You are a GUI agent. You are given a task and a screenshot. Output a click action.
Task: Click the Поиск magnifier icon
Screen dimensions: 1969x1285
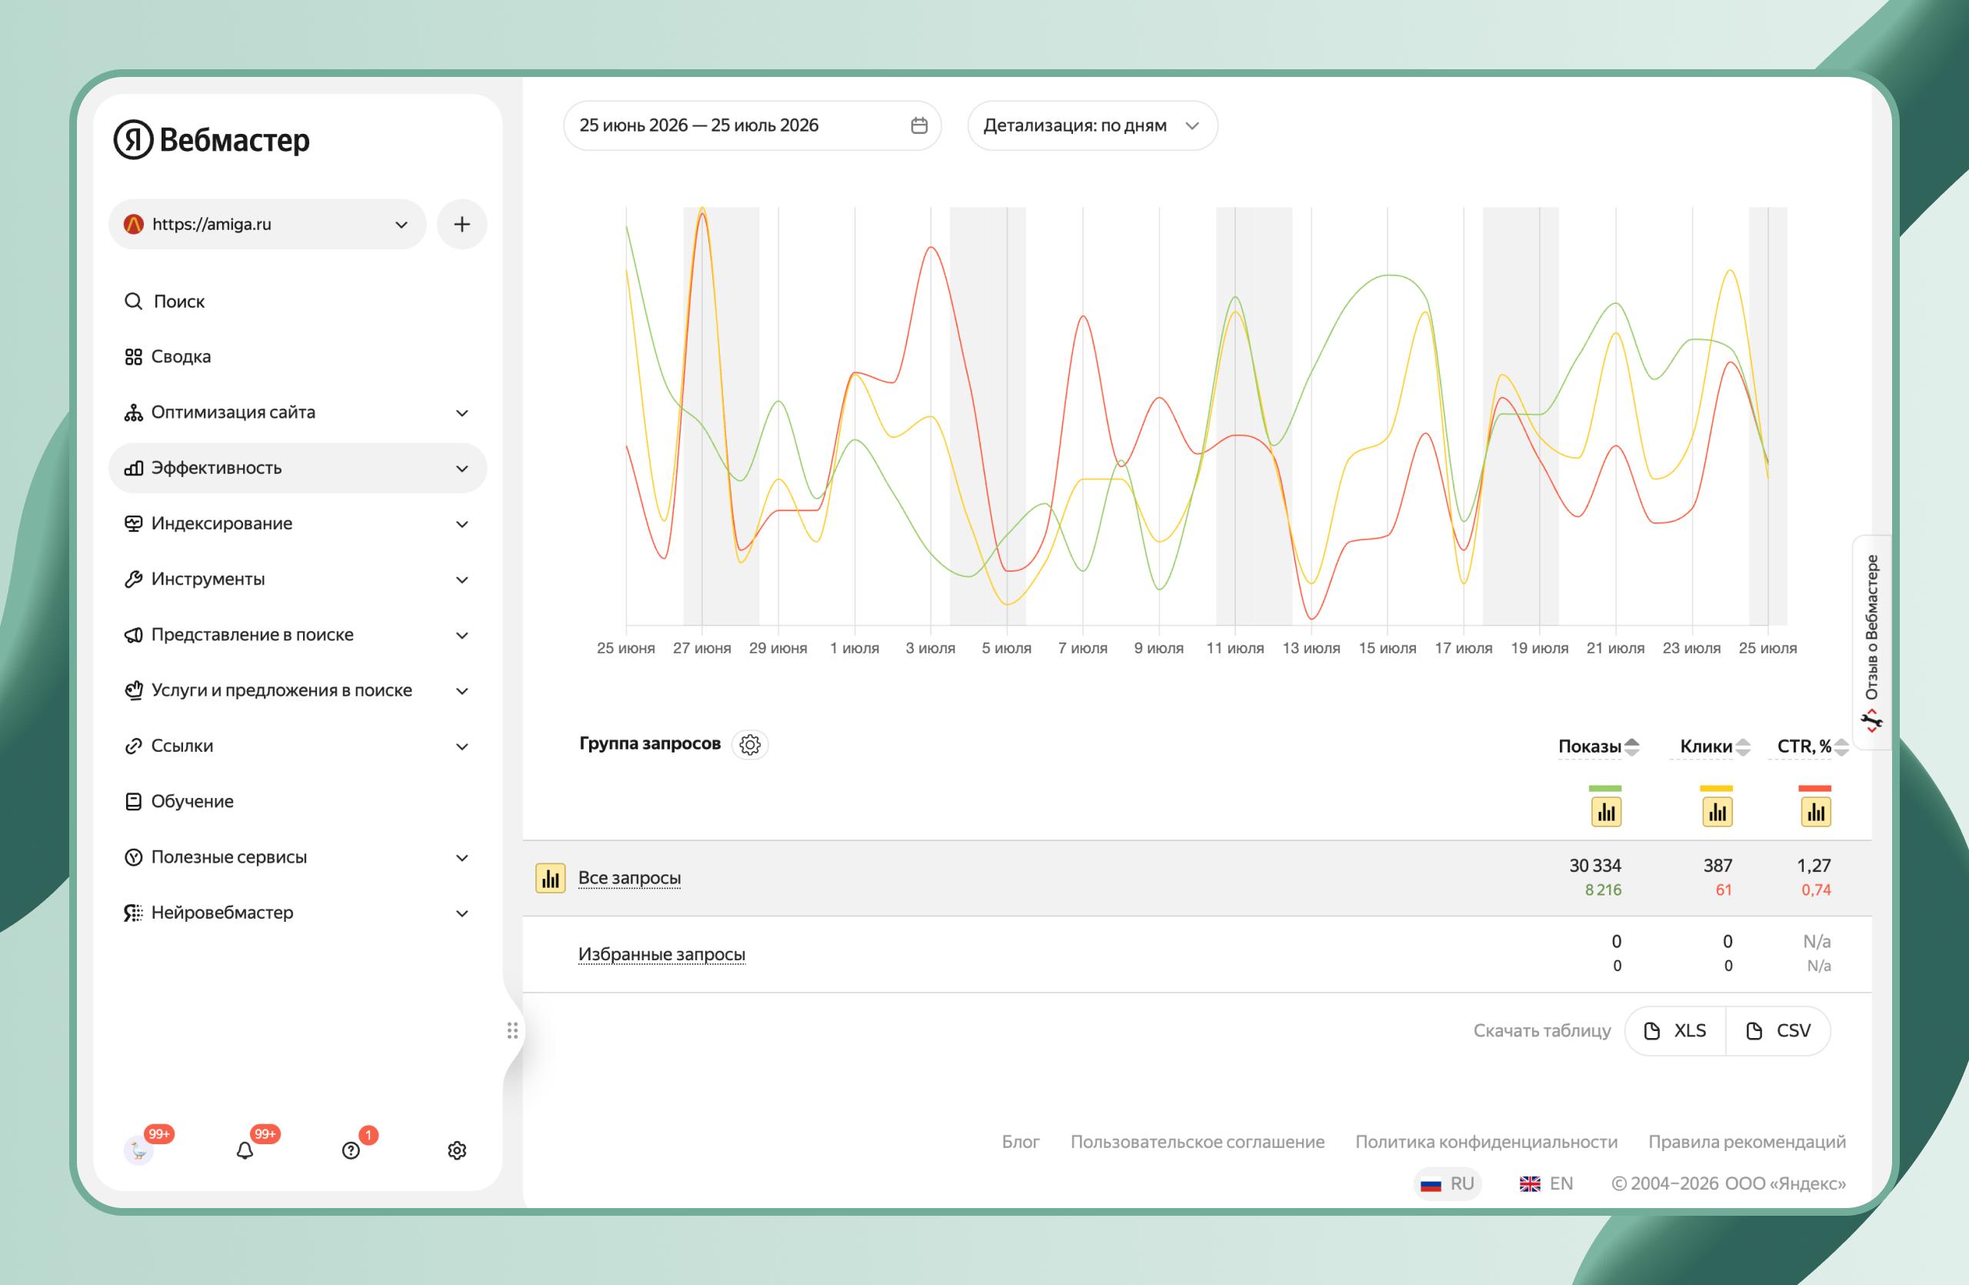click(133, 301)
